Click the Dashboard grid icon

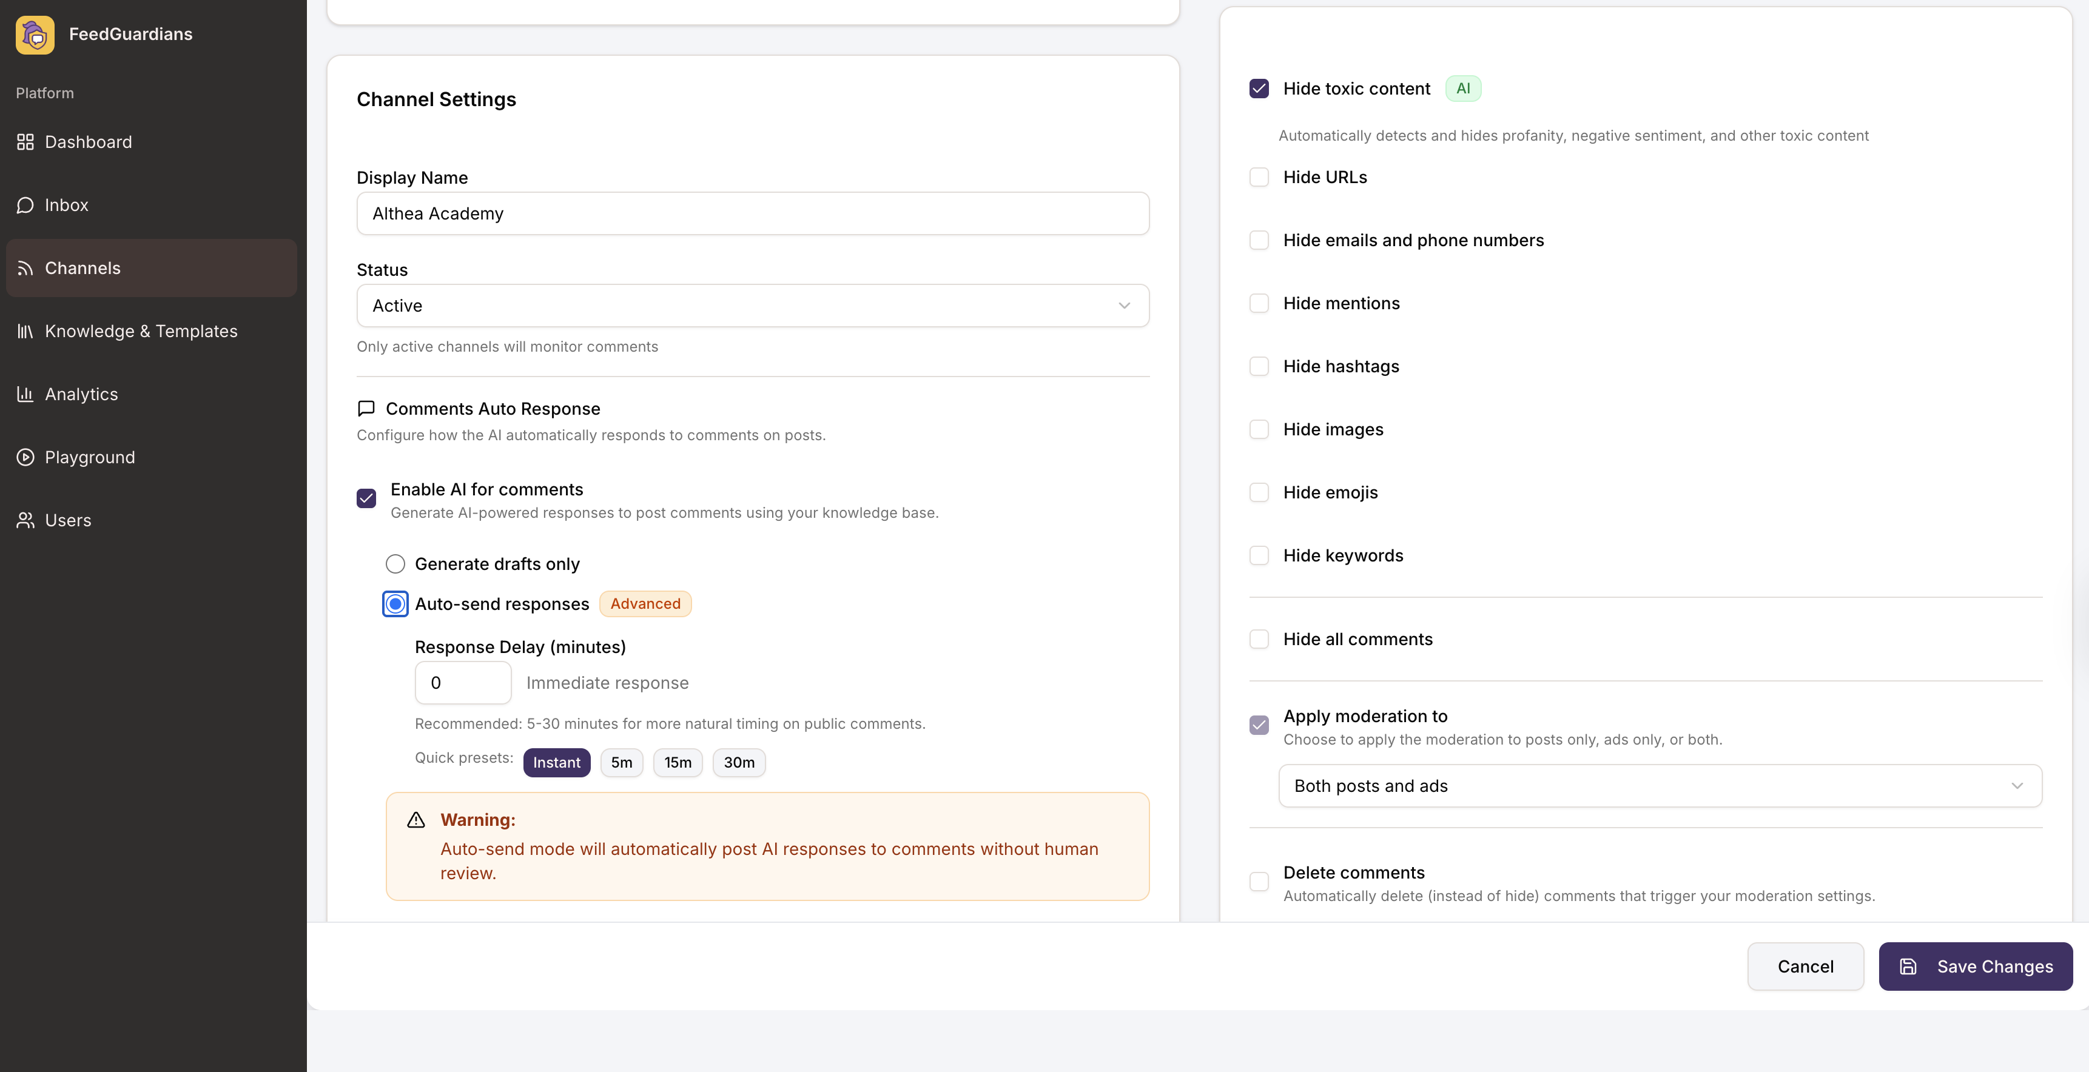(x=25, y=142)
